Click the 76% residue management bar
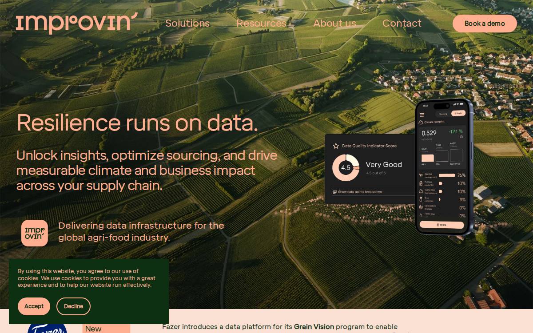 [447, 175]
